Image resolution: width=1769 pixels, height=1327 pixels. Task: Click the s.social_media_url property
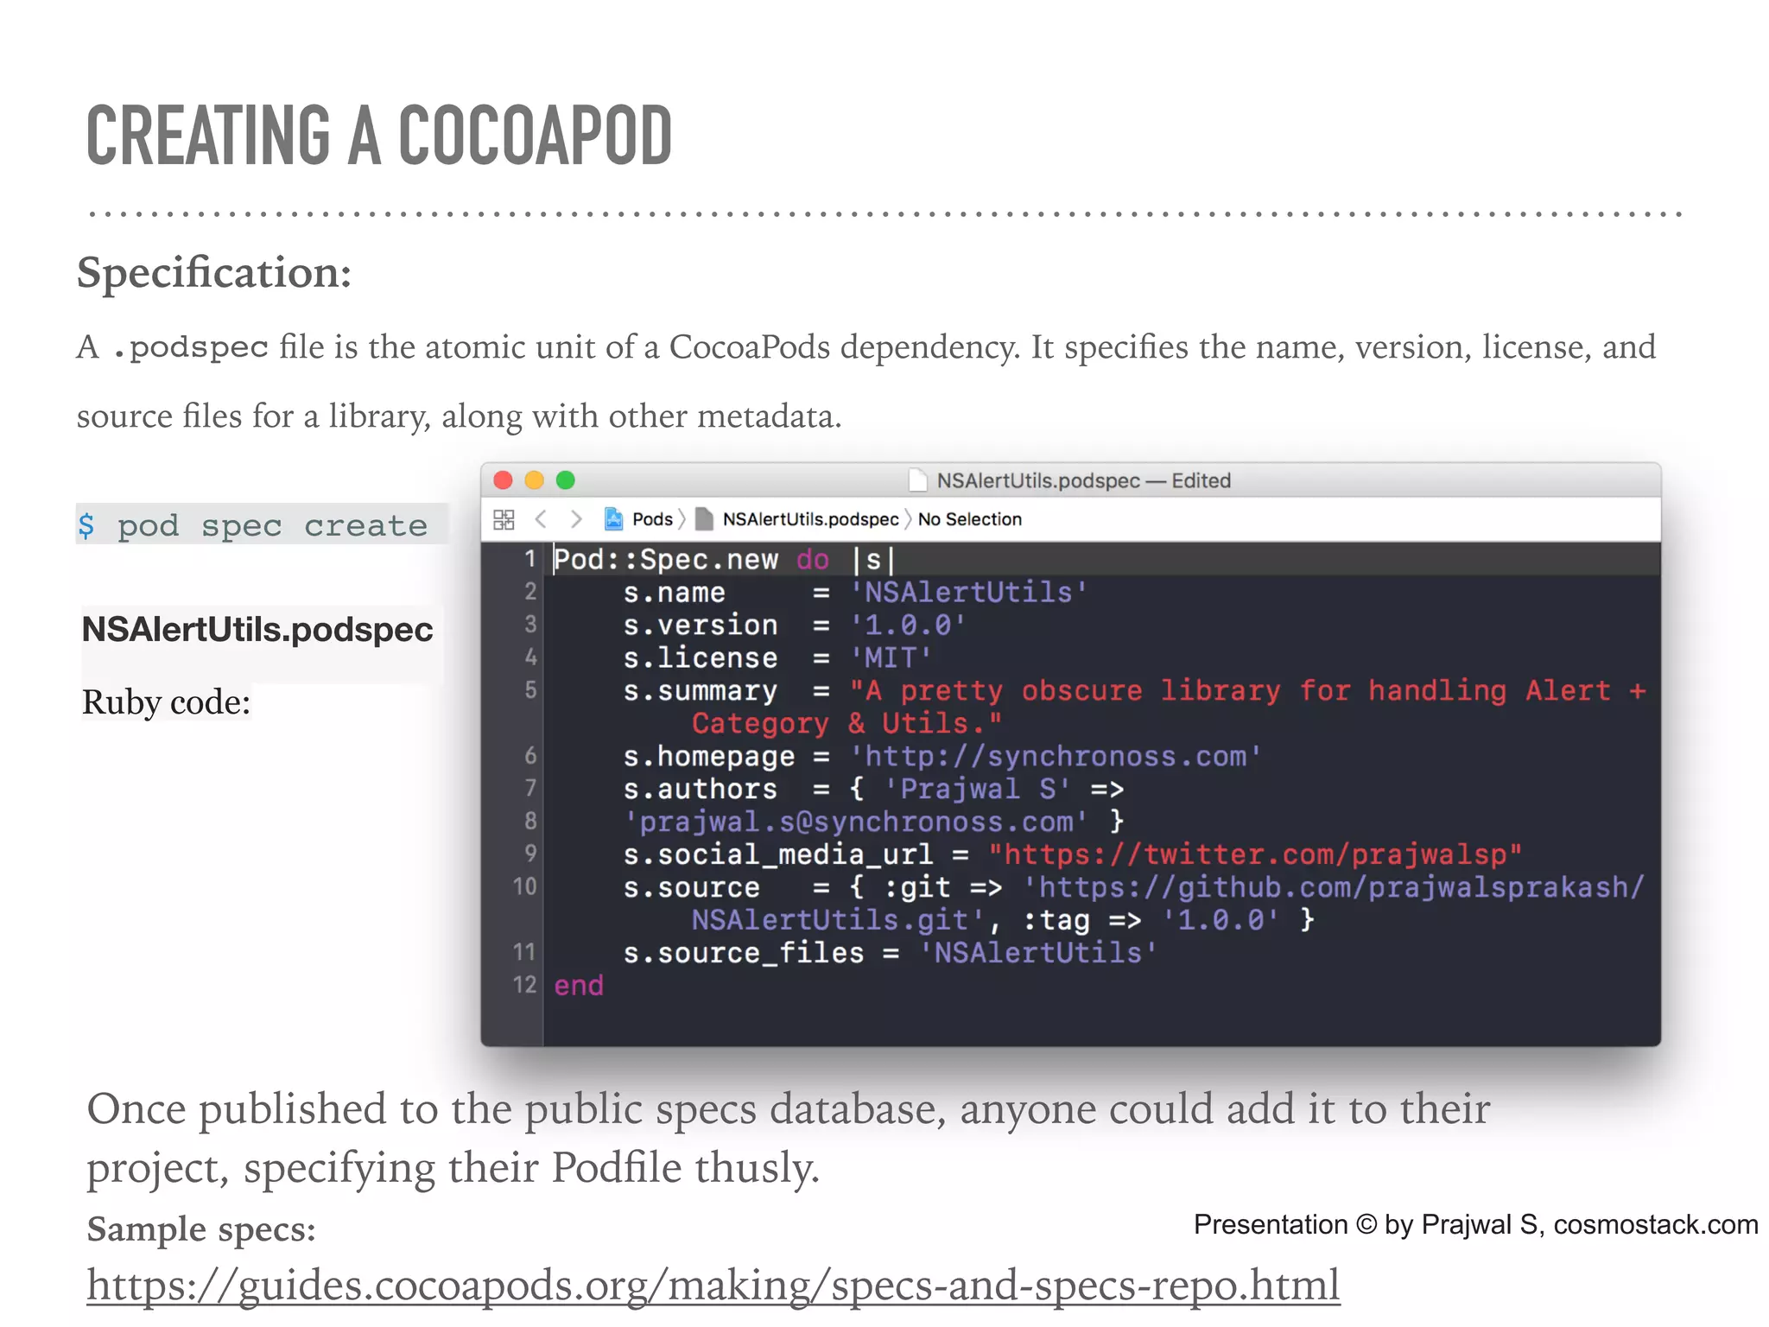pyautogui.click(x=778, y=854)
